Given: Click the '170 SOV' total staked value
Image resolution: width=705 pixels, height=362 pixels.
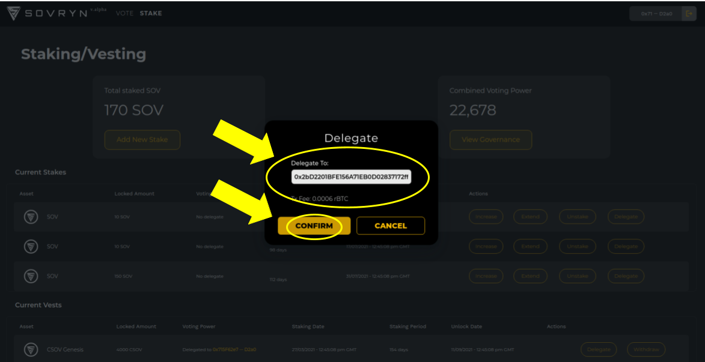Looking at the screenshot, I should 134,110.
